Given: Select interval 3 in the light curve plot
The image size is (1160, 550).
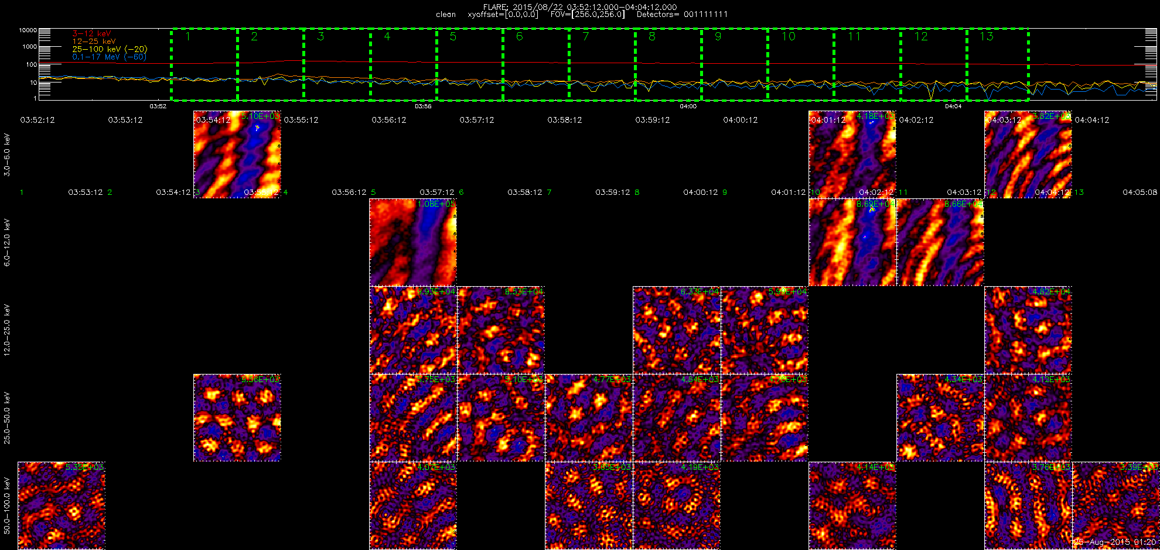Looking at the screenshot, I should click(337, 64).
